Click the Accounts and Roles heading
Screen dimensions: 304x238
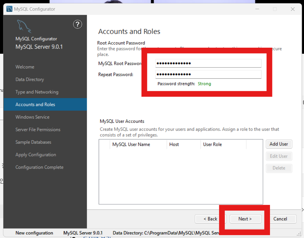[129, 31]
